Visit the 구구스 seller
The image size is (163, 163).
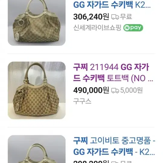tap(82, 101)
